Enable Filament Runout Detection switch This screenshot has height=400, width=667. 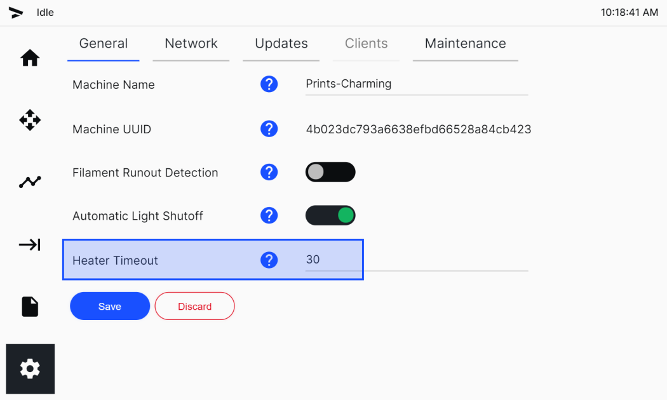[x=330, y=172]
